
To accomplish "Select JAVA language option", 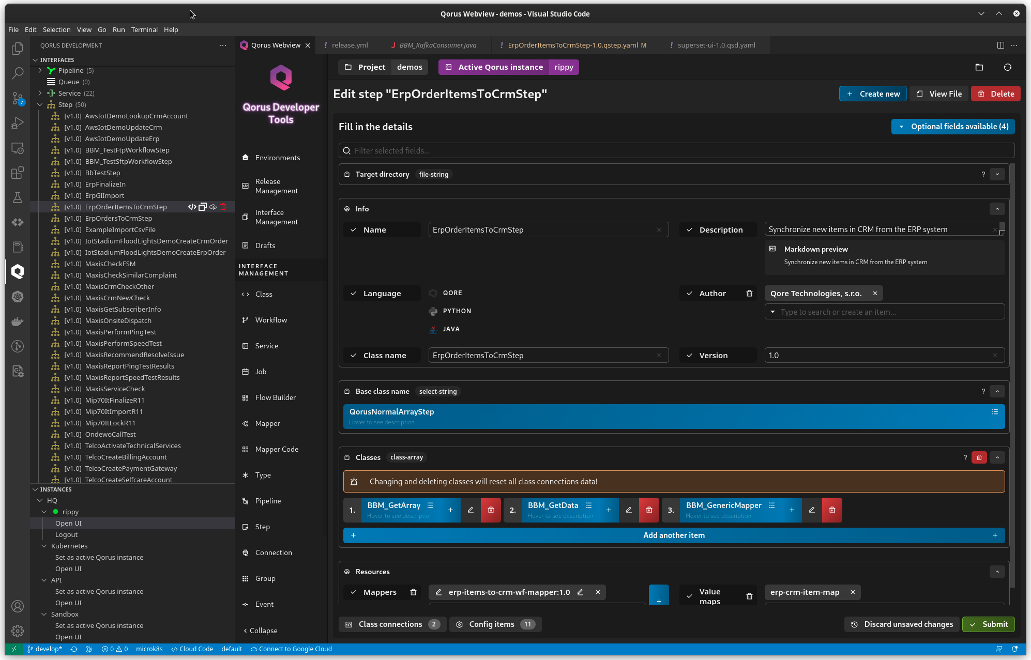I will pos(445,329).
